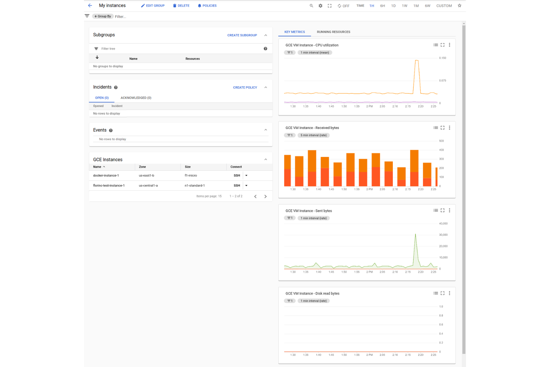Open the Sent bytes chart overflow menu
The width and height of the screenshot is (550, 367).
(449, 210)
